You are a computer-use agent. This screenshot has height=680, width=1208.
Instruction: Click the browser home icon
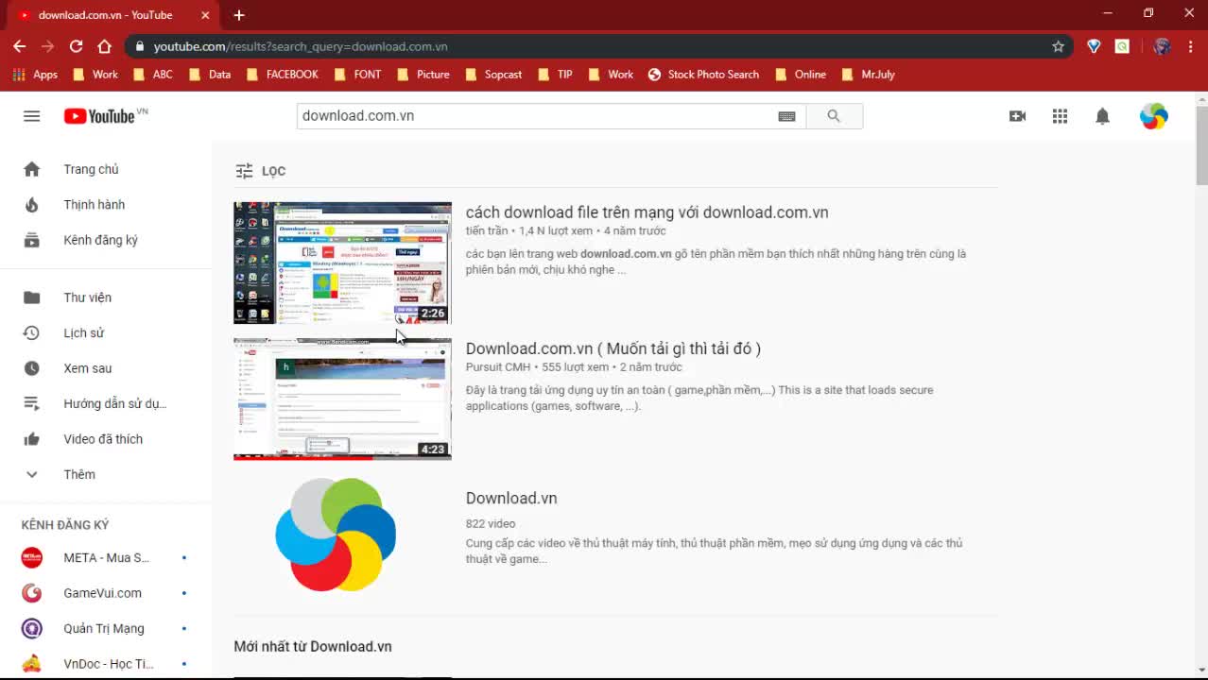(x=104, y=46)
